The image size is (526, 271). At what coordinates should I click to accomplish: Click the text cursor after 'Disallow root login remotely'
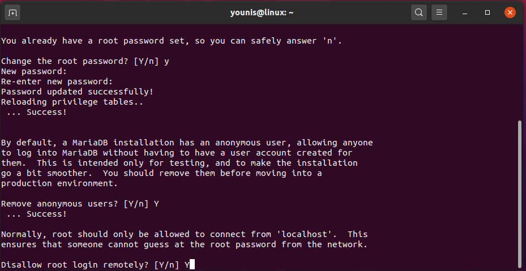pyautogui.click(x=193, y=264)
